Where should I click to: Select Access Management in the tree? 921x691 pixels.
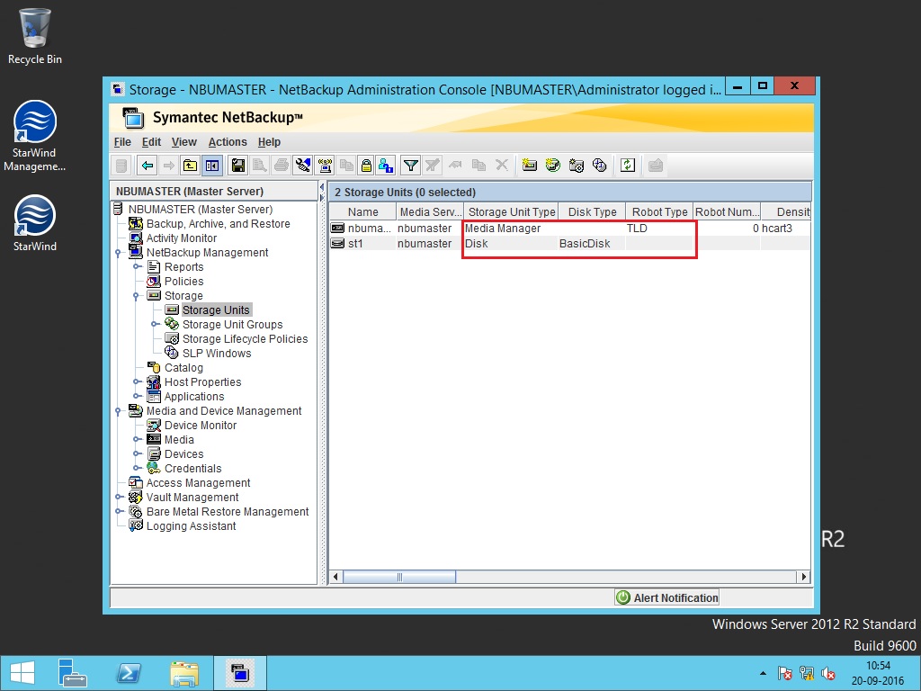click(x=198, y=483)
